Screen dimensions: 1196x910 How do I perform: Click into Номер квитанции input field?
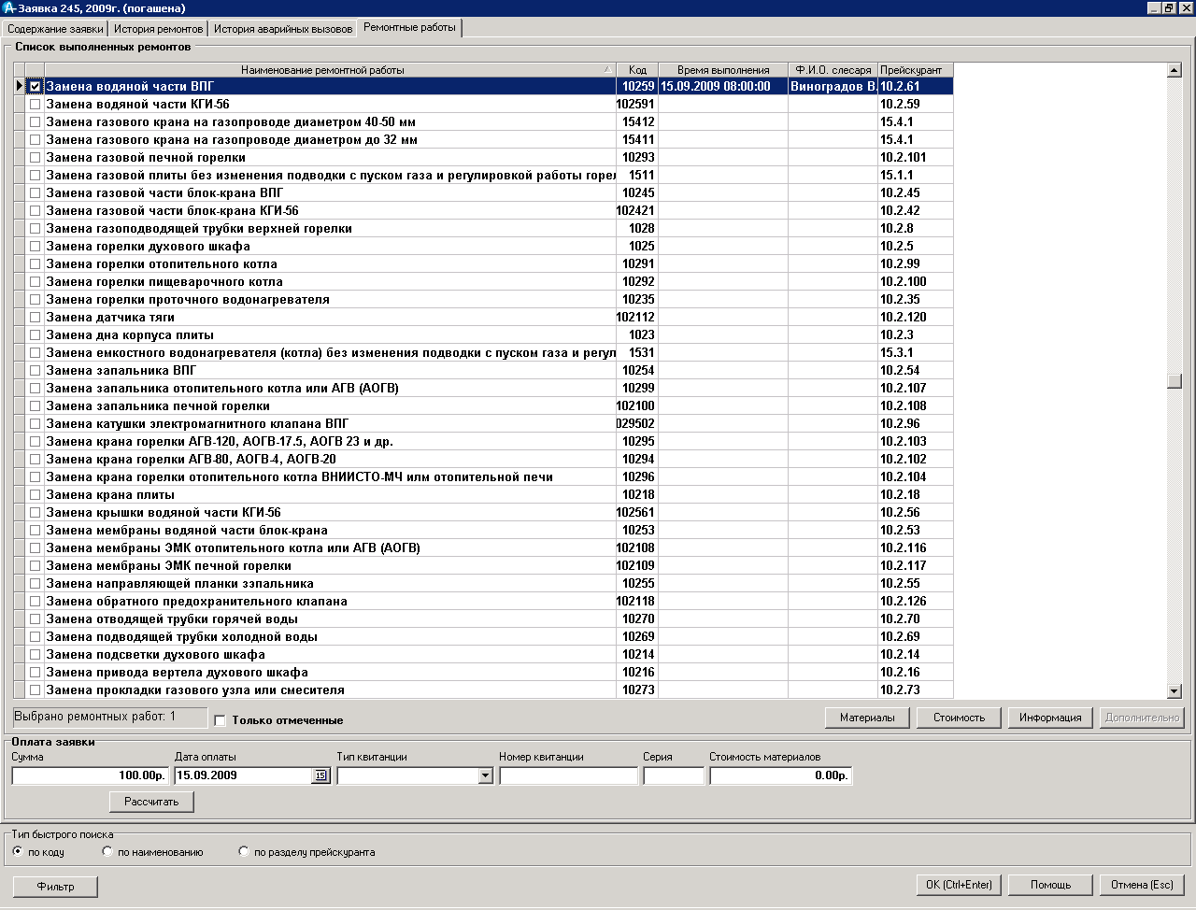coord(568,775)
